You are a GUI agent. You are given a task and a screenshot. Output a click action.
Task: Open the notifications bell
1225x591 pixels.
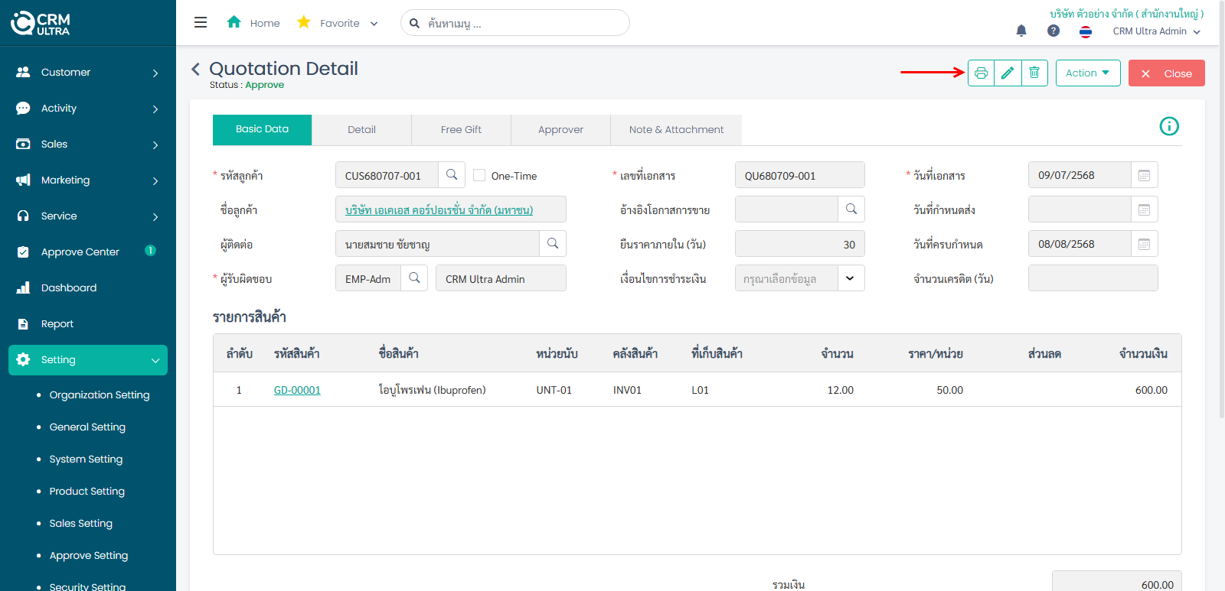[x=1021, y=31]
